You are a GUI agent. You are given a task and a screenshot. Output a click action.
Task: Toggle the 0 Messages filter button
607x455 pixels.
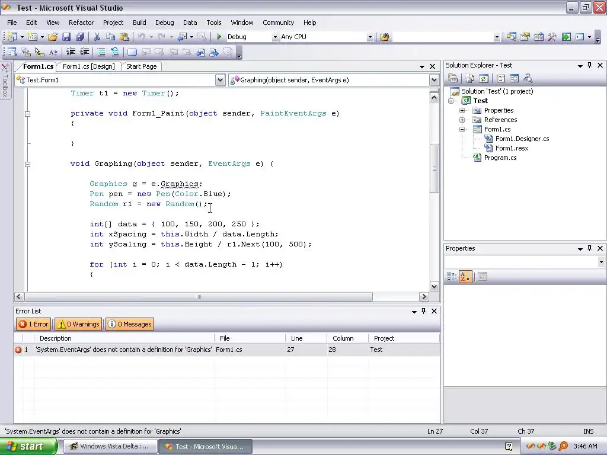click(130, 324)
